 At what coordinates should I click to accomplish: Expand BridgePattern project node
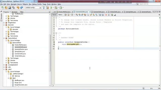click(x=4, y=23)
